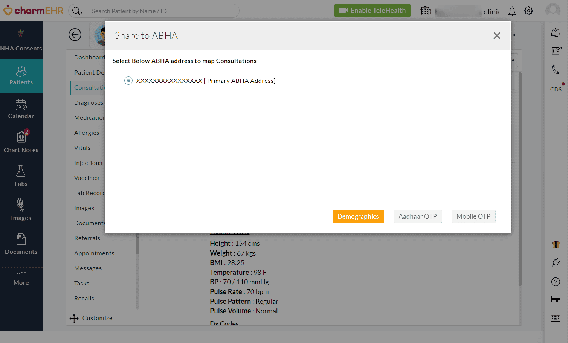
Task: Choose Aadhaar OTP verification
Action: (417, 216)
